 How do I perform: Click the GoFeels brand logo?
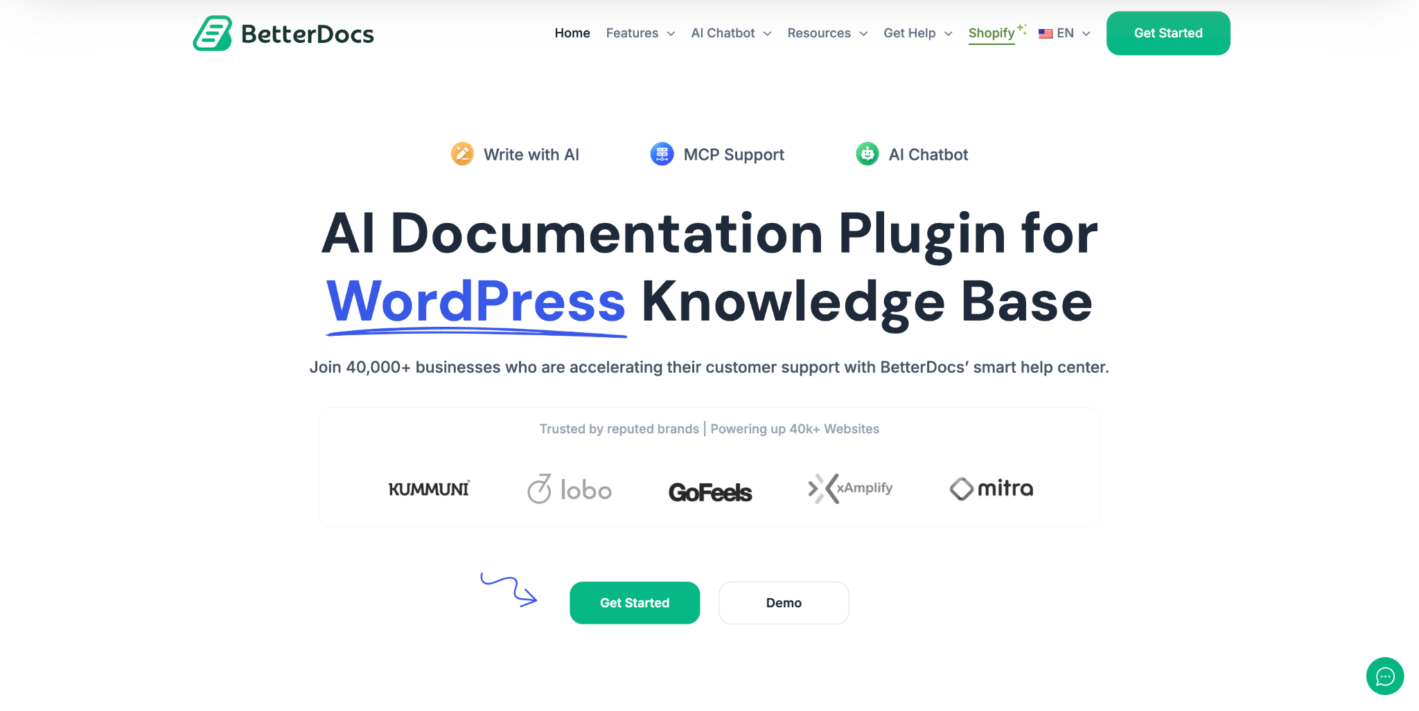710,492
